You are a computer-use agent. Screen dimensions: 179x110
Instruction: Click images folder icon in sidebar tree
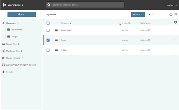tap(9, 37)
